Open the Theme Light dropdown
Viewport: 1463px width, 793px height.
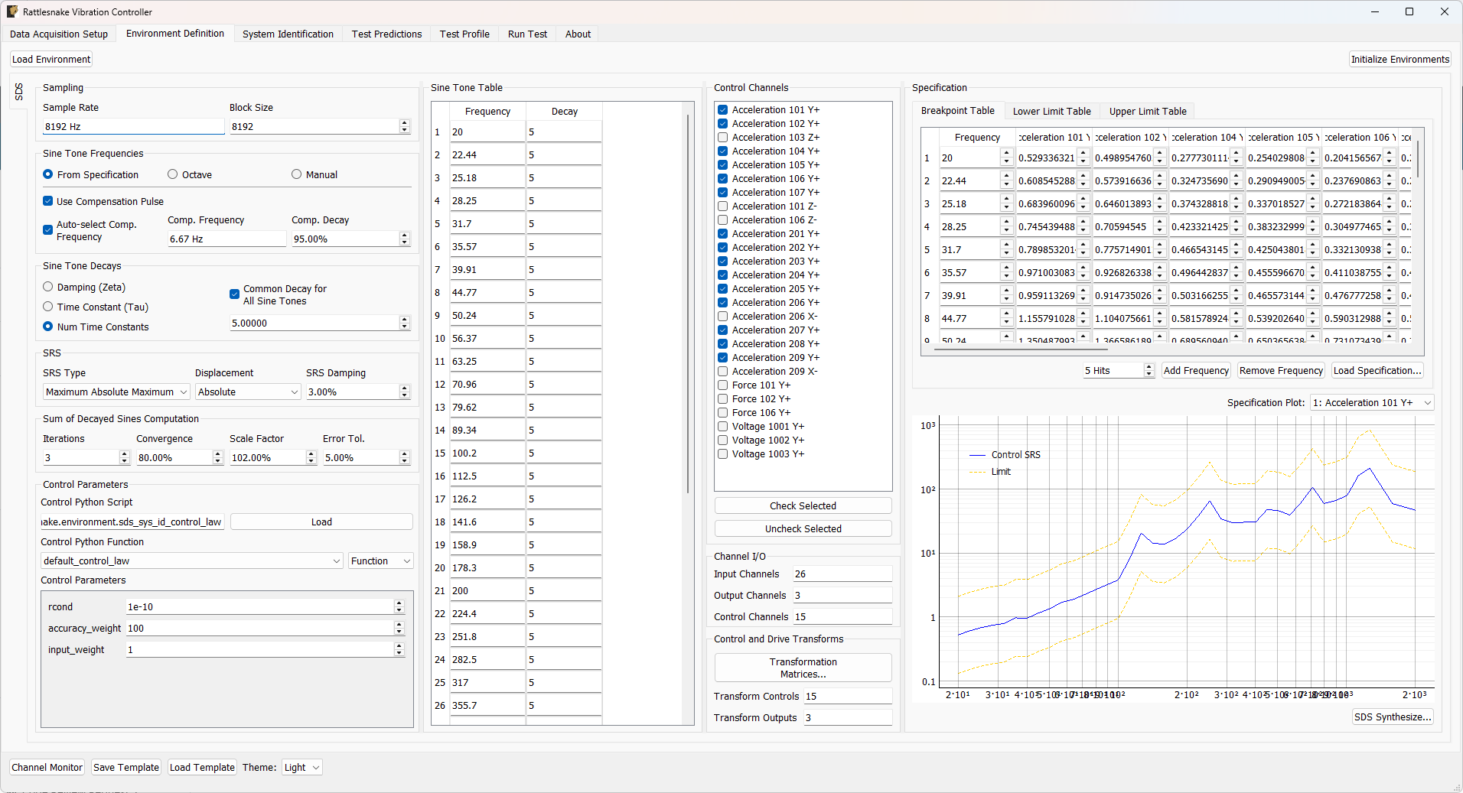tap(302, 767)
